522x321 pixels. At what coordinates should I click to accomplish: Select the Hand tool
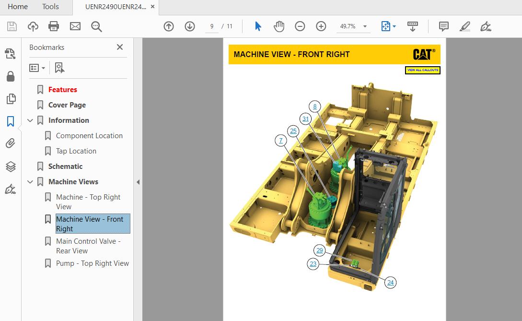click(279, 26)
